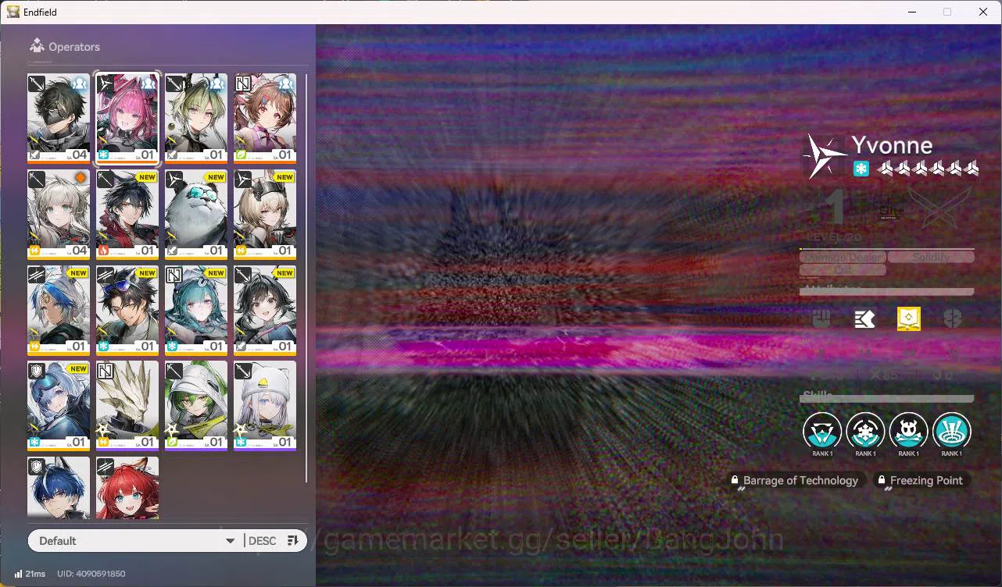Select the blue-haired operator in the last row
The height and width of the screenshot is (587, 1002).
coord(59,488)
